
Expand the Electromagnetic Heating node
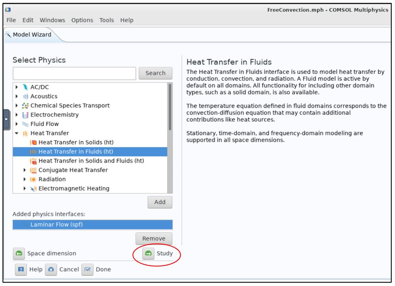click(25, 189)
